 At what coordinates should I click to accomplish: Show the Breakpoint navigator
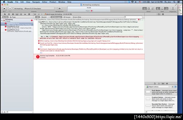click(25, 14)
